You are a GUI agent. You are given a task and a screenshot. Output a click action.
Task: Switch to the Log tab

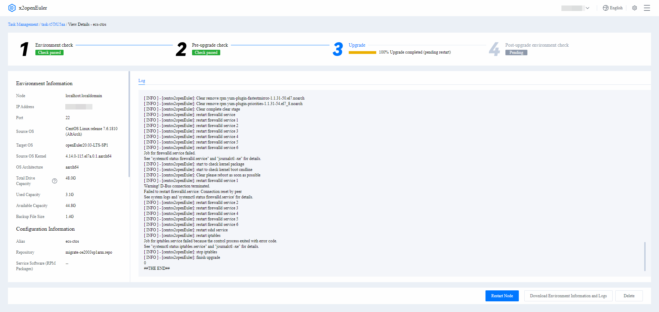[142, 81]
